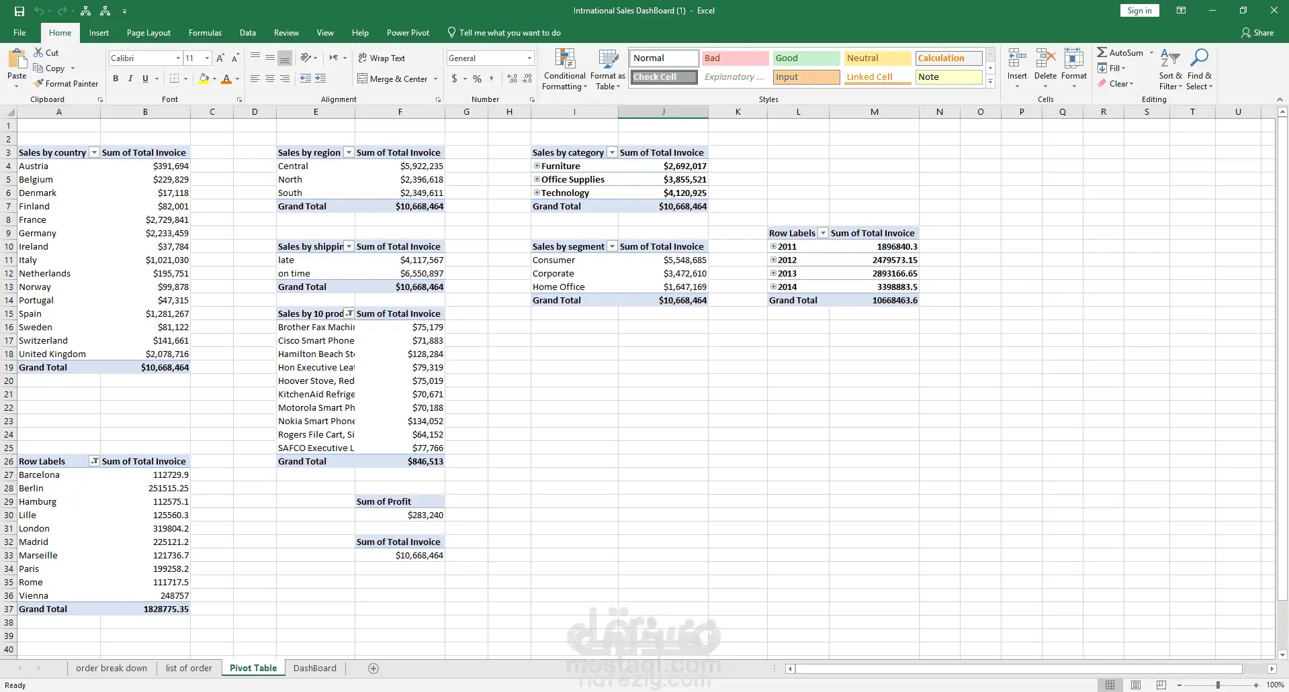
Task: Apply the Fill Color paint bucket
Action: tap(204, 79)
